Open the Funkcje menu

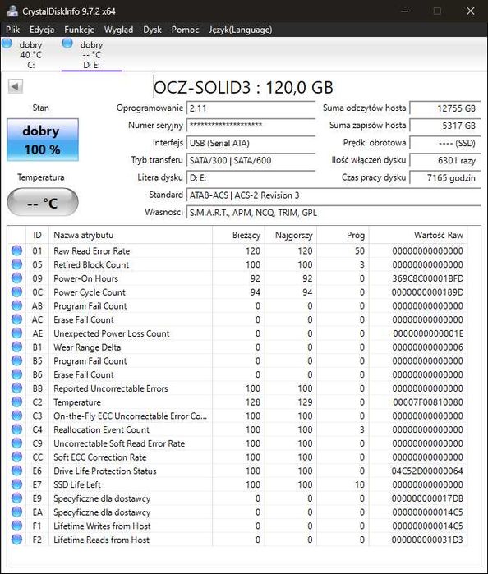click(x=79, y=30)
